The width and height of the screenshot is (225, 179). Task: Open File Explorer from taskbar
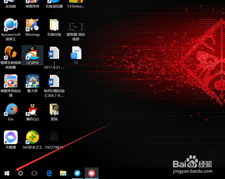click(63, 173)
